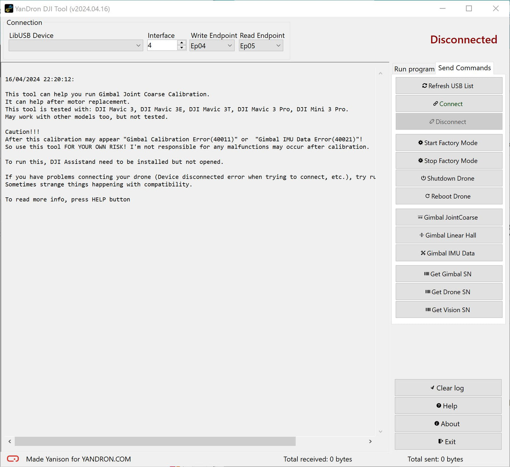The width and height of the screenshot is (510, 467).
Task: Switch to the Run program tab
Action: (414, 69)
